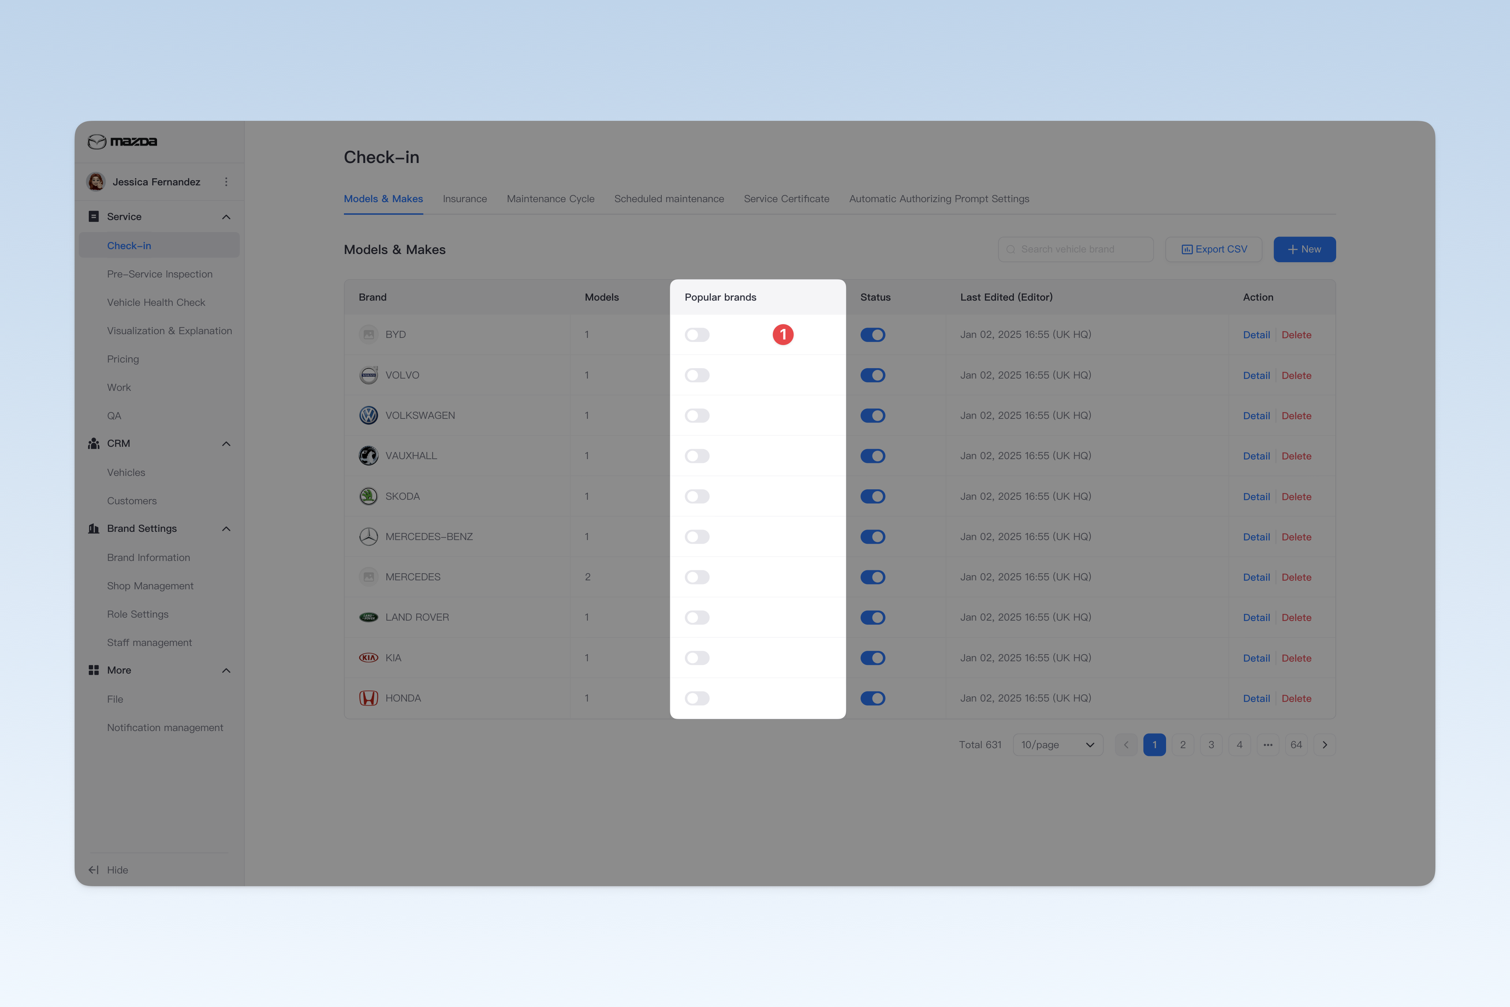Collapse the More section chevron

(x=226, y=671)
